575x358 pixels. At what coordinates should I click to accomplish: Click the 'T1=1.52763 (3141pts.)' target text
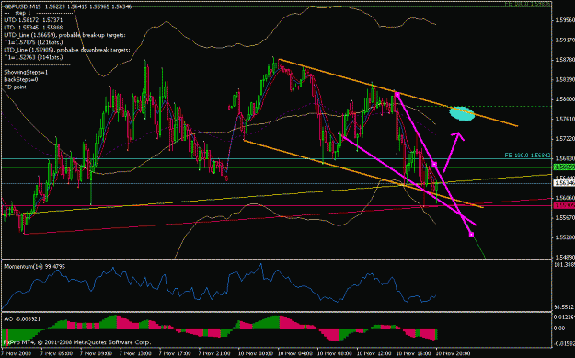(33, 57)
